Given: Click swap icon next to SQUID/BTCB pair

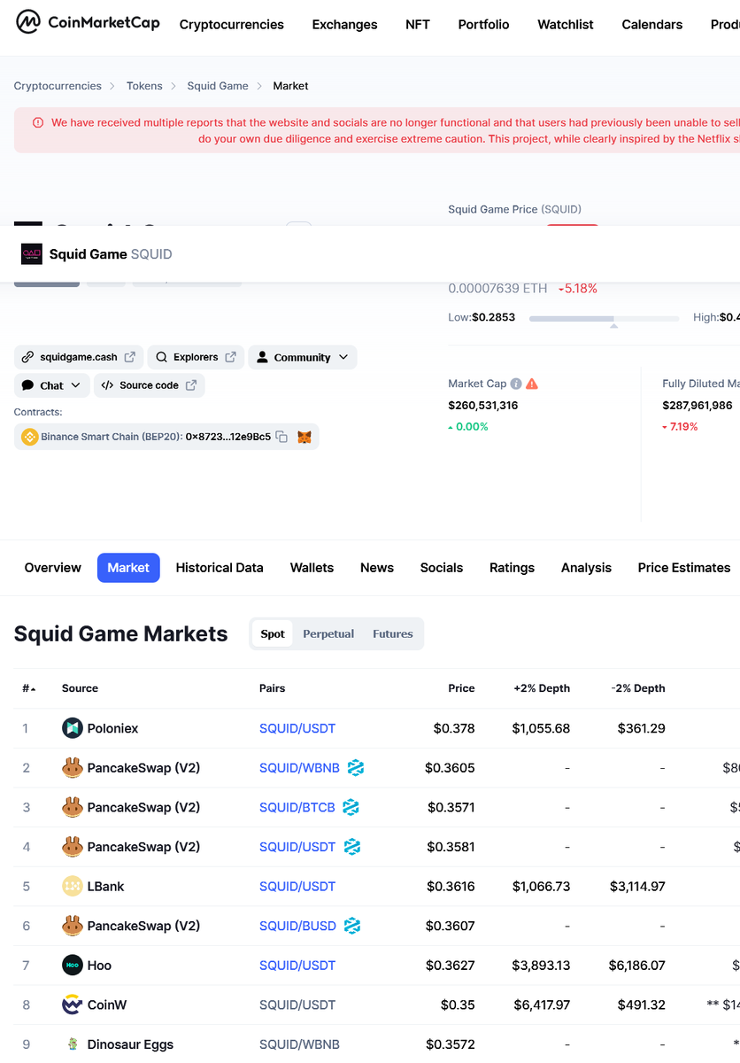Looking at the screenshot, I should 351,807.
